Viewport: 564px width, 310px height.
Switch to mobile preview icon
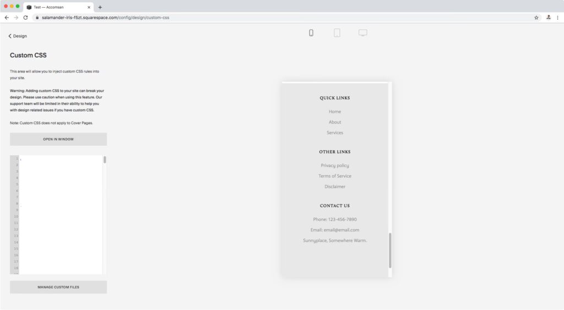(311, 33)
